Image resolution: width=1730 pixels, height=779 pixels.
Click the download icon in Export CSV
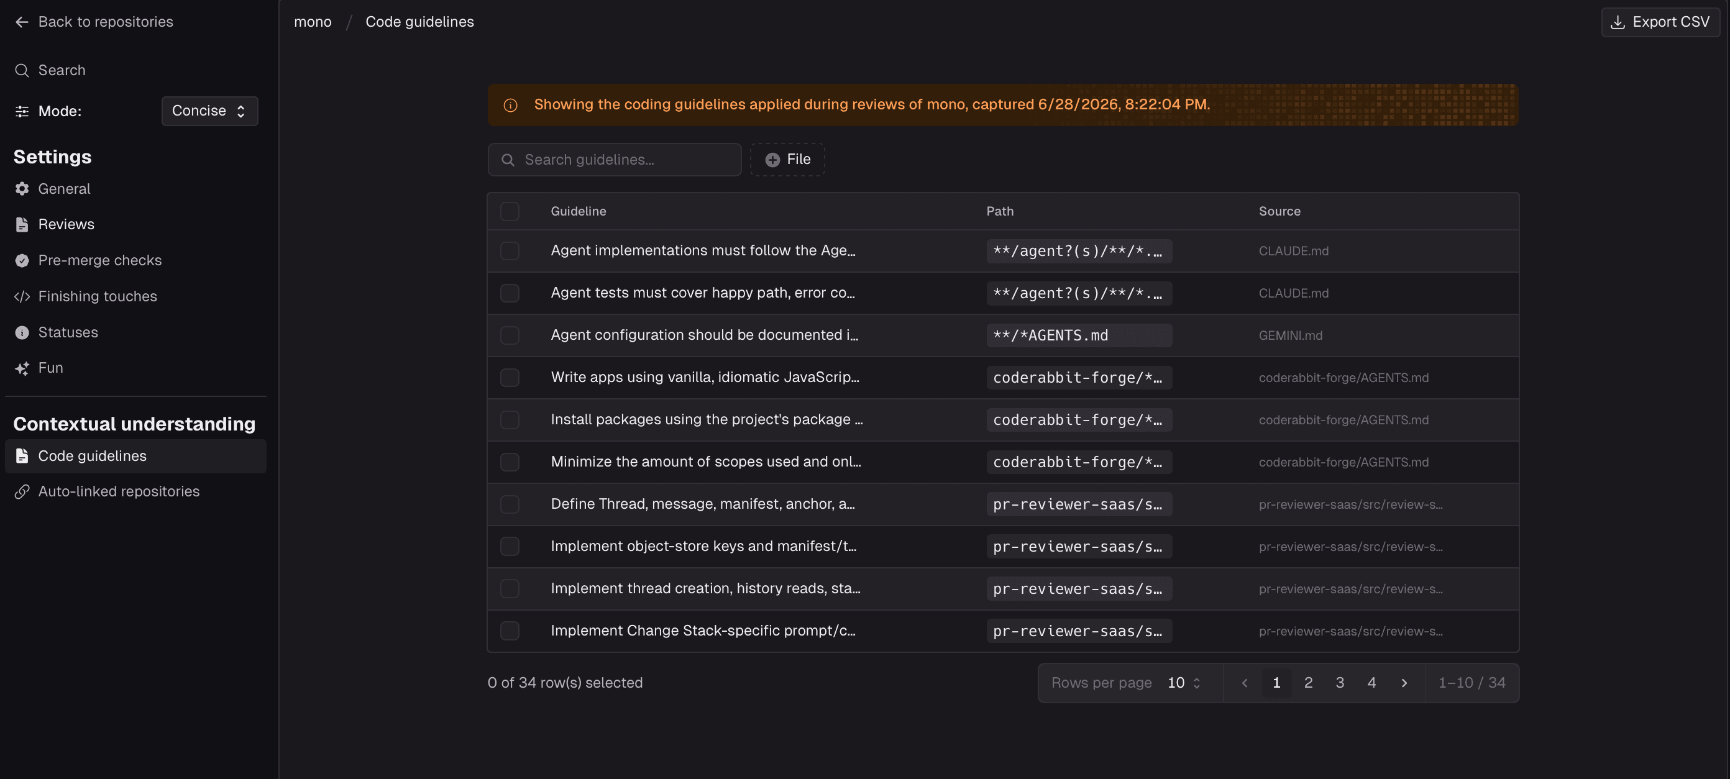tap(1618, 22)
